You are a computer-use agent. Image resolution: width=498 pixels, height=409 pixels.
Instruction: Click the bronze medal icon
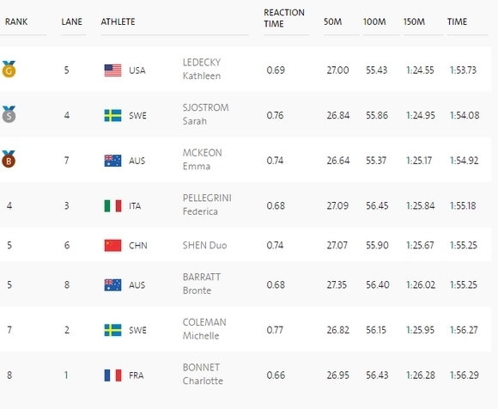point(9,159)
